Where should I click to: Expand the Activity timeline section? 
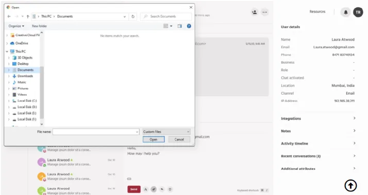[x=318, y=144]
